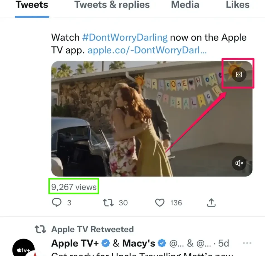Toggle closed captions CC on video

[239, 75]
